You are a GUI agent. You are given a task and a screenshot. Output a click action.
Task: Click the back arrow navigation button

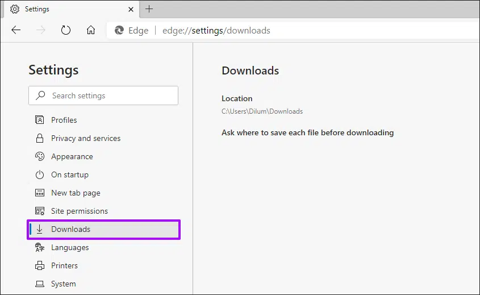point(16,30)
